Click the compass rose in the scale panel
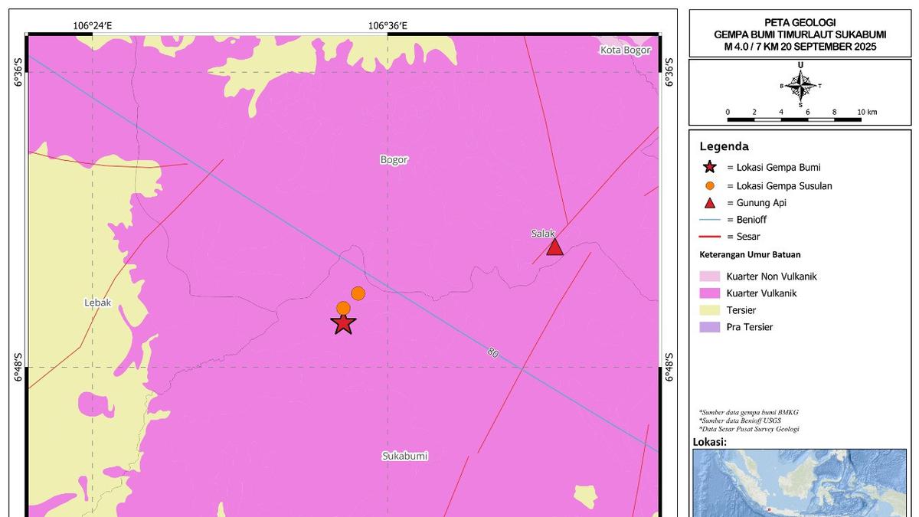This screenshot has width=919, height=517. [x=800, y=86]
